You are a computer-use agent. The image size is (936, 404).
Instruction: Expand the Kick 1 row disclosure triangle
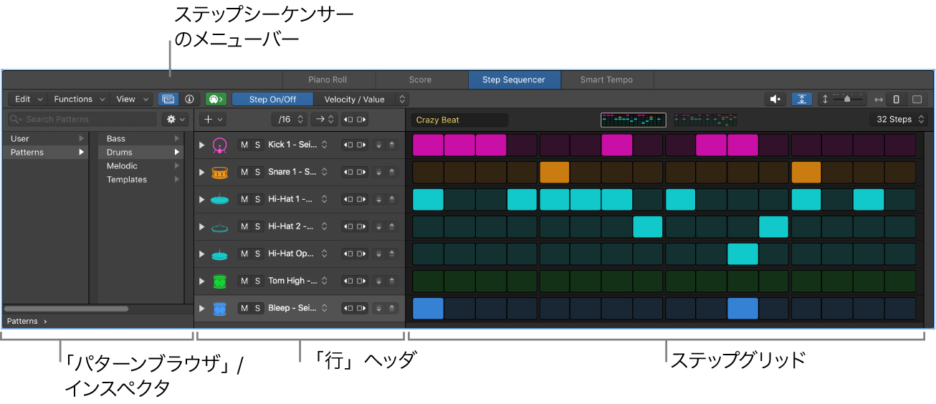click(x=202, y=145)
